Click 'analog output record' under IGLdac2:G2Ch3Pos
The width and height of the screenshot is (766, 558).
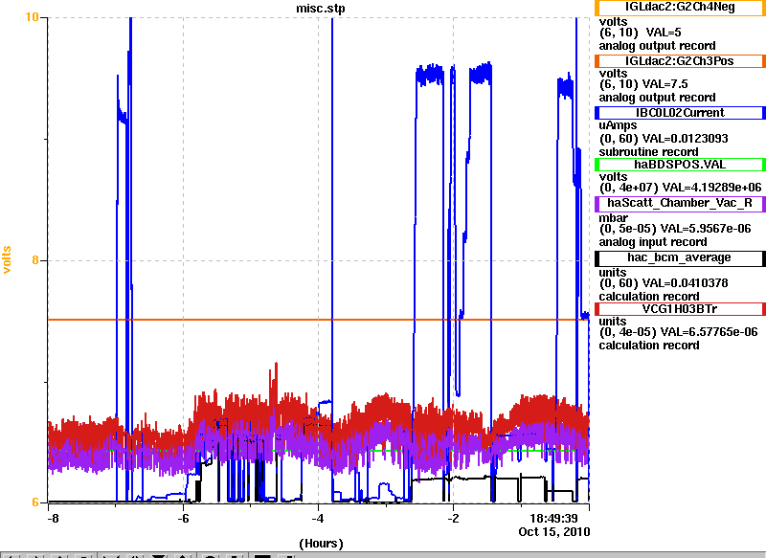click(658, 98)
